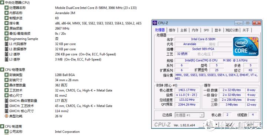The image size is (267, 135).
Task: Click the icon beside CPU 物理信息 heading
Action: (2, 70)
